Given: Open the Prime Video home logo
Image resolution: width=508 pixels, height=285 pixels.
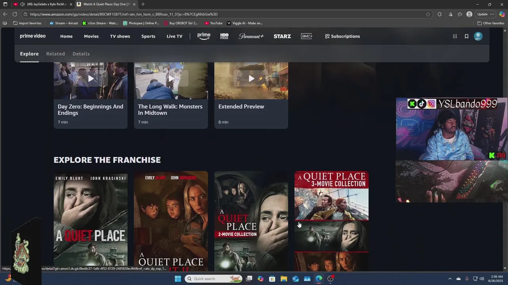Looking at the screenshot, I should (33, 36).
